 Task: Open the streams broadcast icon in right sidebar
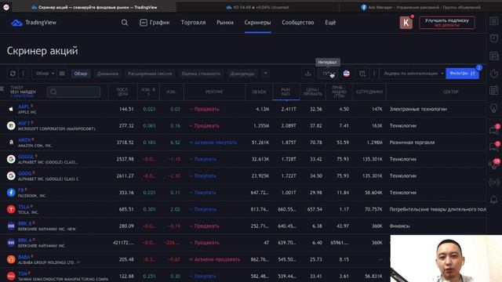pos(494,183)
